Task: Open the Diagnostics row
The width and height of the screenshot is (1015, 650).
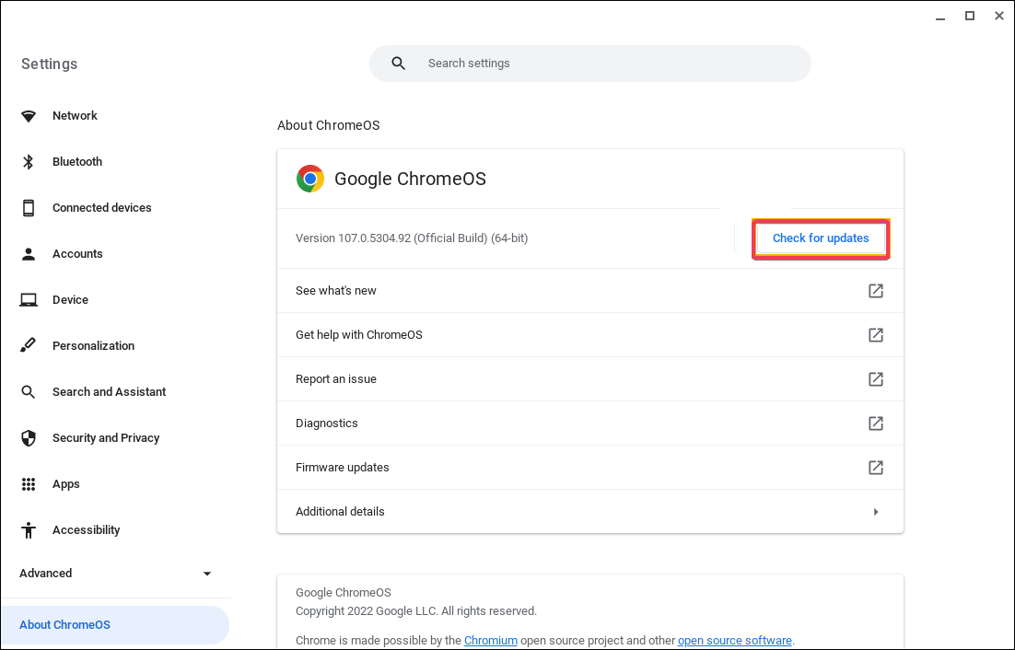Action: coord(590,423)
